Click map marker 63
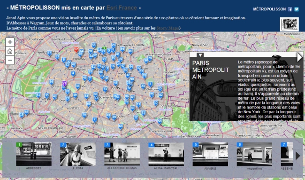 [x=121, y=126]
